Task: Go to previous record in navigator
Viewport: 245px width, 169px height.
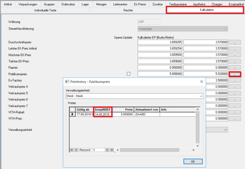Action: tap(76, 150)
